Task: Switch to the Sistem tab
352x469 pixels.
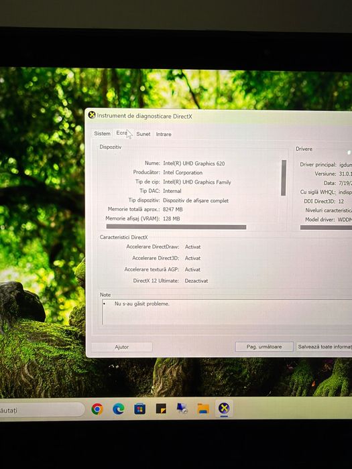Action: tap(102, 133)
